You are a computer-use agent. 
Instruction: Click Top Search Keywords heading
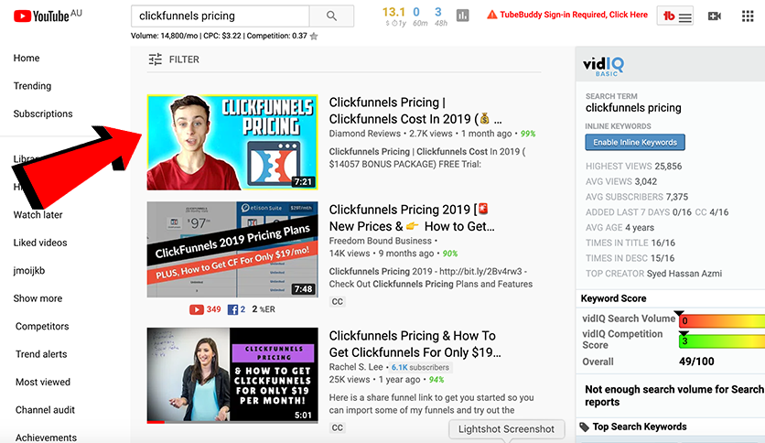[640, 427]
